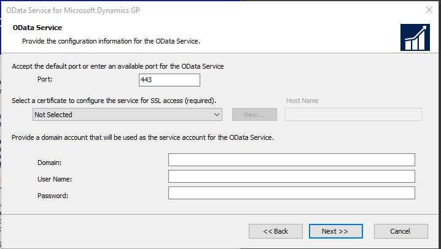Cancel the OData Service setup
This screenshot has width=441, height=249.
pos(400,231)
